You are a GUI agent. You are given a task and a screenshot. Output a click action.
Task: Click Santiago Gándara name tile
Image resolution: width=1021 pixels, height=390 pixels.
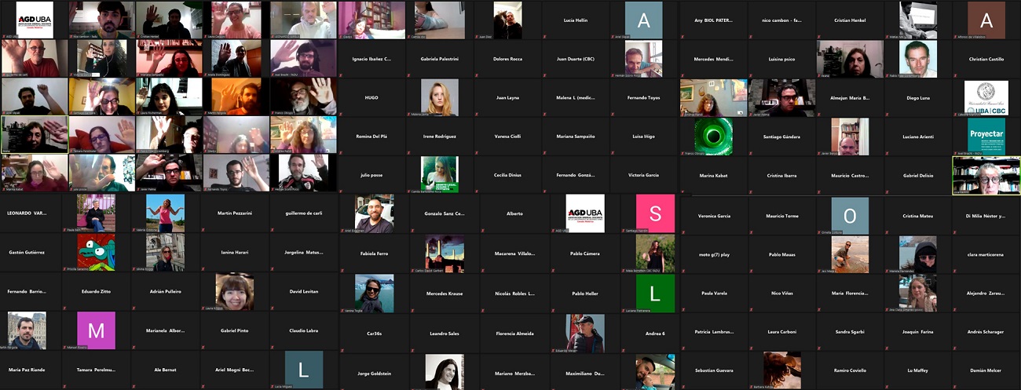[x=781, y=137]
